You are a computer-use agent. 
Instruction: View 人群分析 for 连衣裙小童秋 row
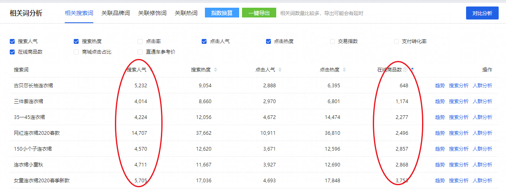[482, 165]
